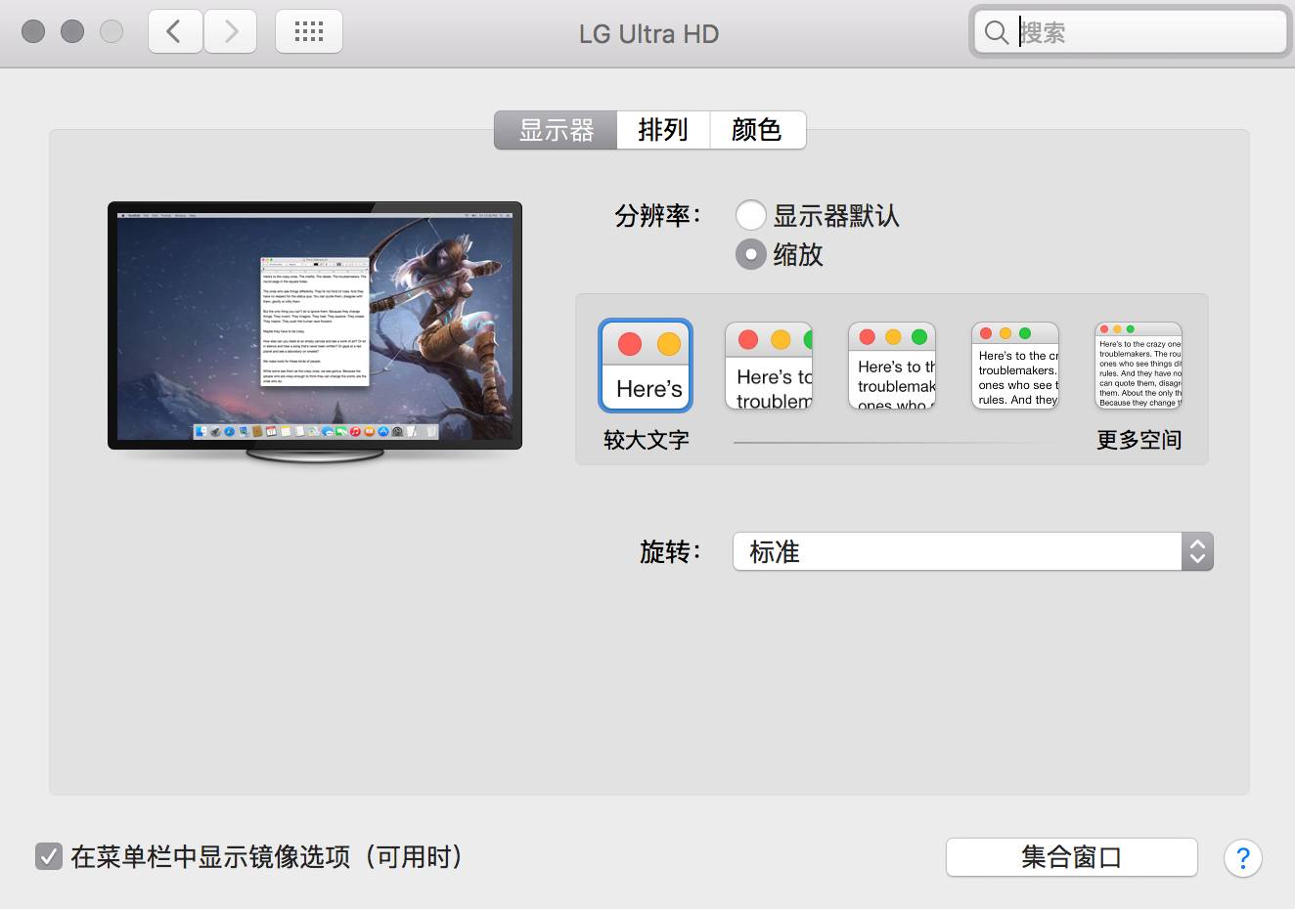1295x909 pixels.
Task: Click the monitor preview image
Action: click(x=315, y=332)
